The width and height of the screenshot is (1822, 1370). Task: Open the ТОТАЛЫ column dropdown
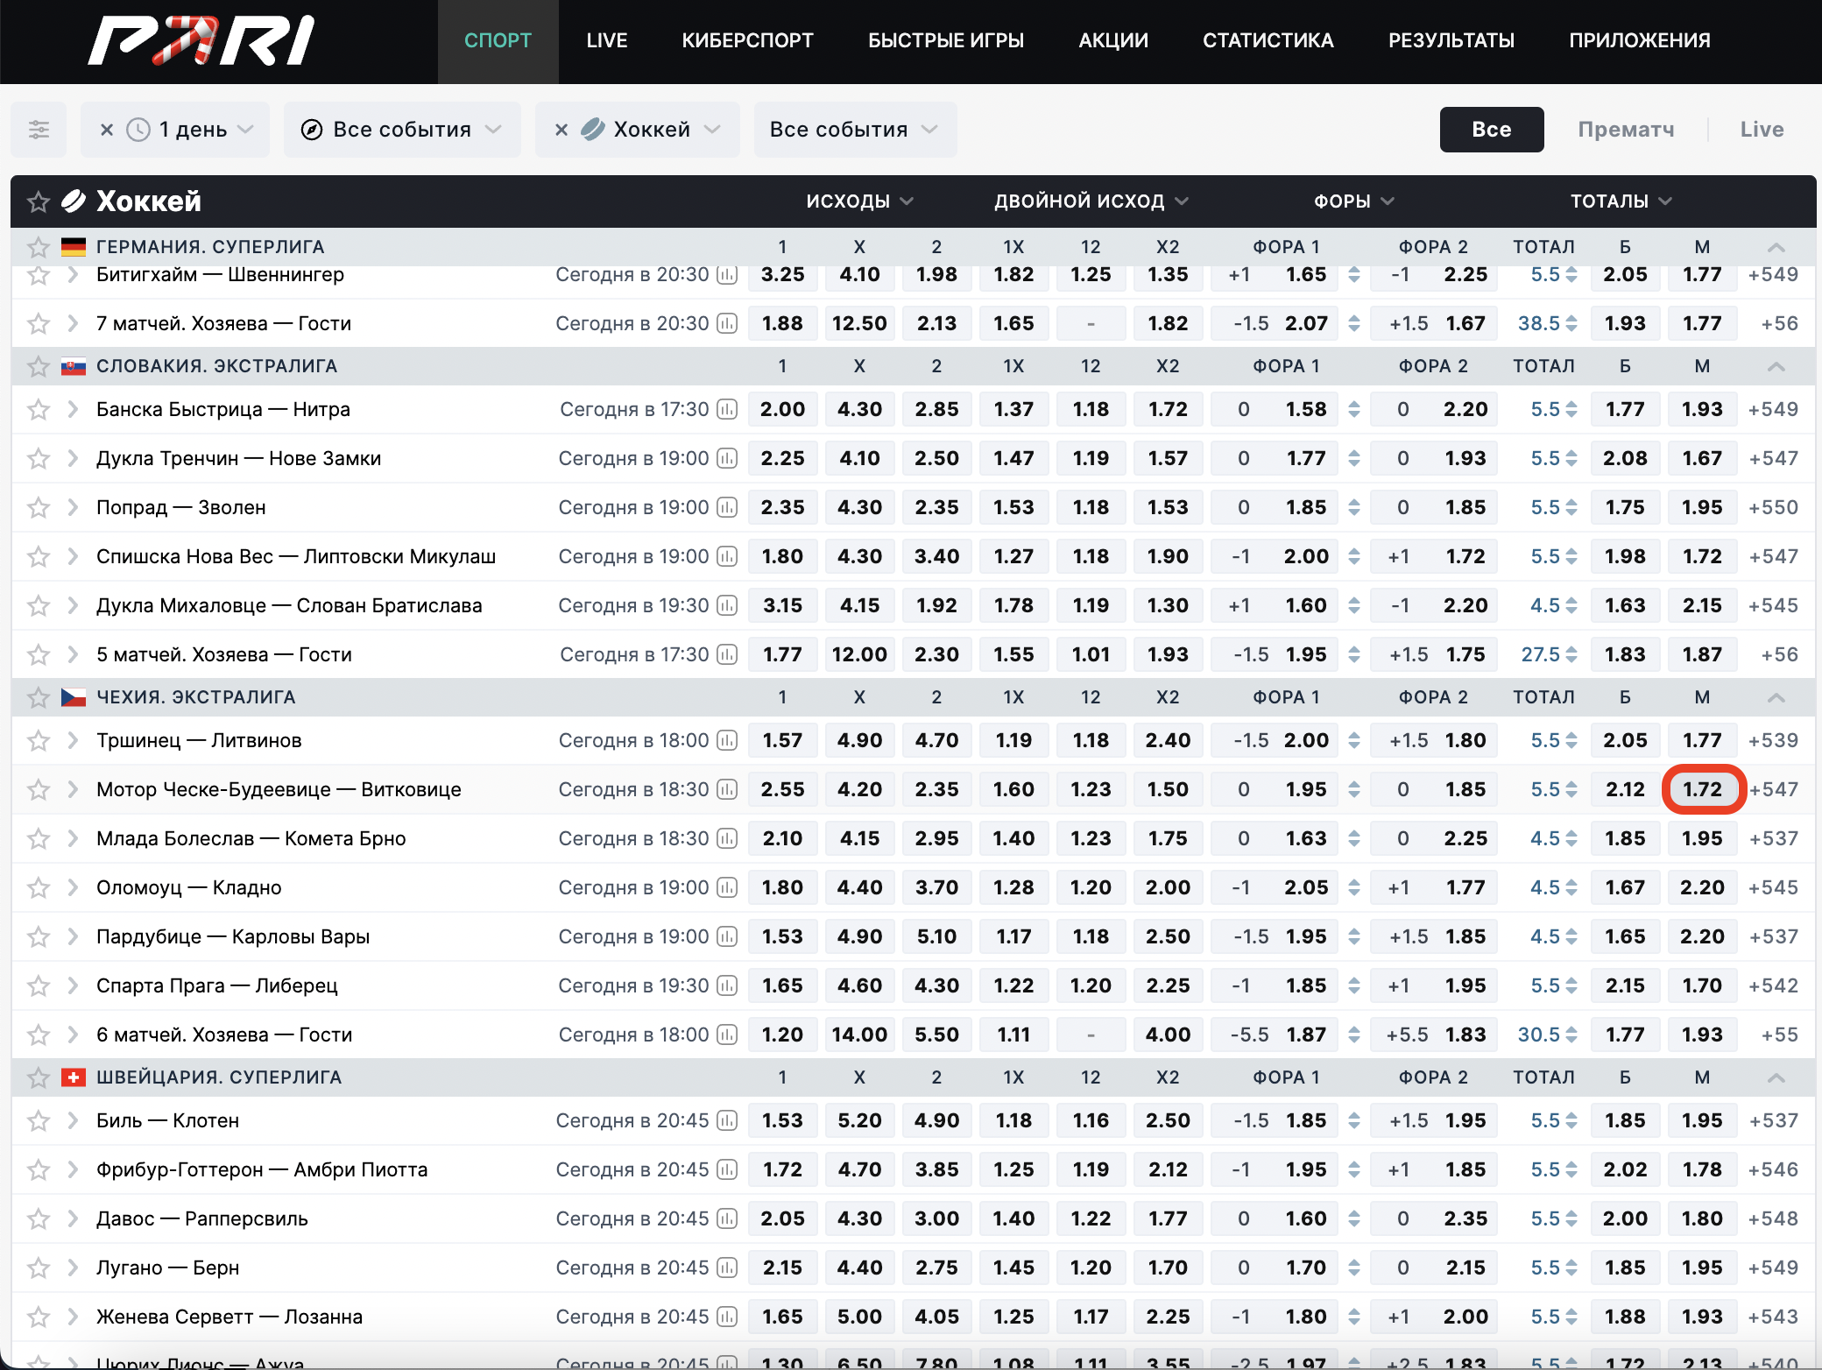click(x=1621, y=201)
